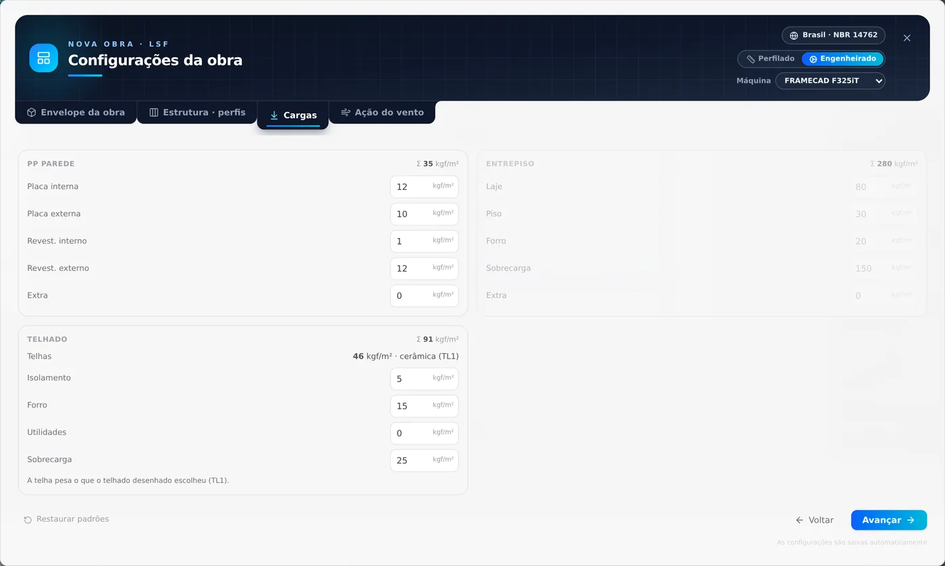
Task: Click the Telhado total Σ 91 kgf/m²
Action: tap(437, 340)
